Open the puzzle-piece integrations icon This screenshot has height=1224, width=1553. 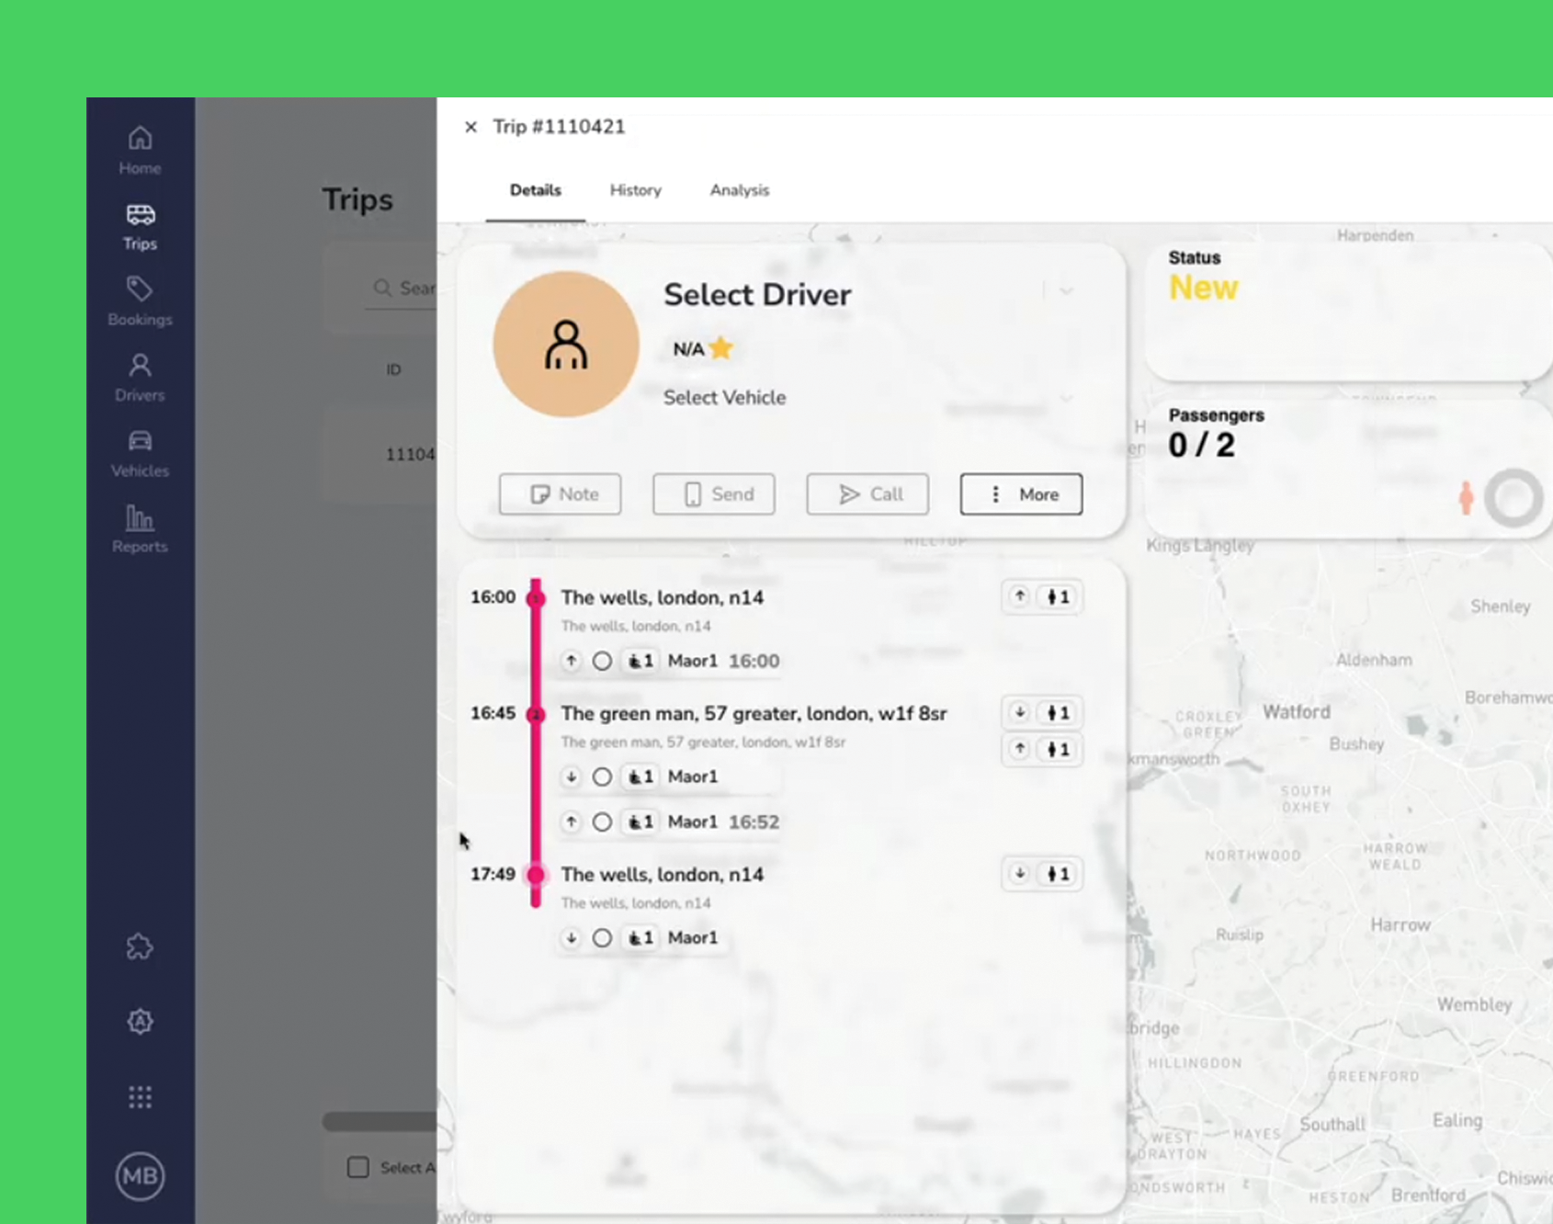click(x=140, y=946)
